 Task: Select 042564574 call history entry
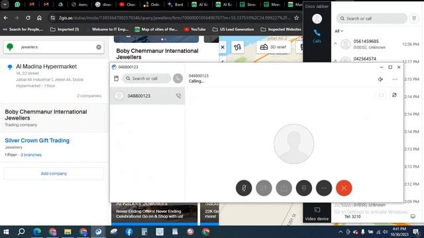[377, 59]
